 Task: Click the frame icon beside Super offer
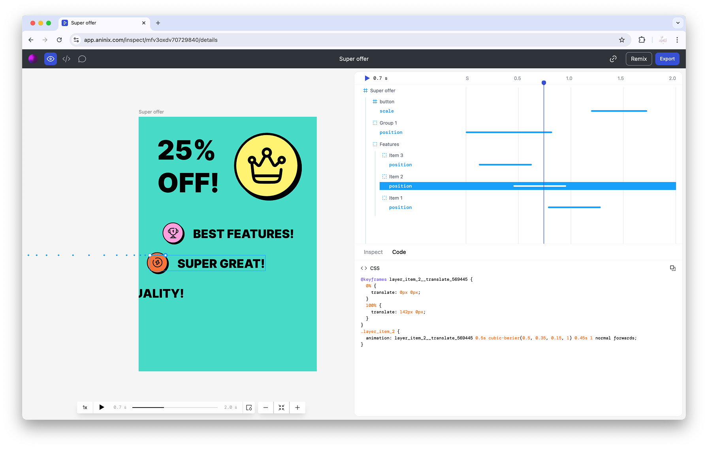coord(365,90)
